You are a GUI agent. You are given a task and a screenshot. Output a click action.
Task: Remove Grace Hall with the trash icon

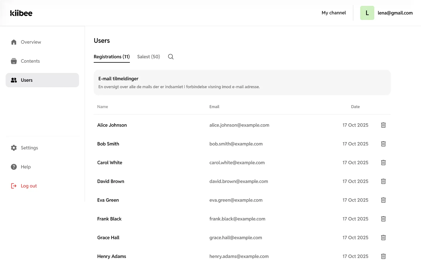383,238
